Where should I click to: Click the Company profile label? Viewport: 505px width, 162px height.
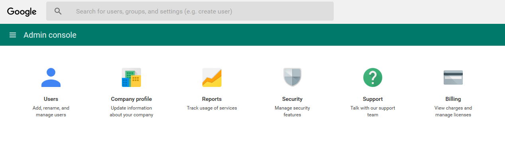coord(131,99)
